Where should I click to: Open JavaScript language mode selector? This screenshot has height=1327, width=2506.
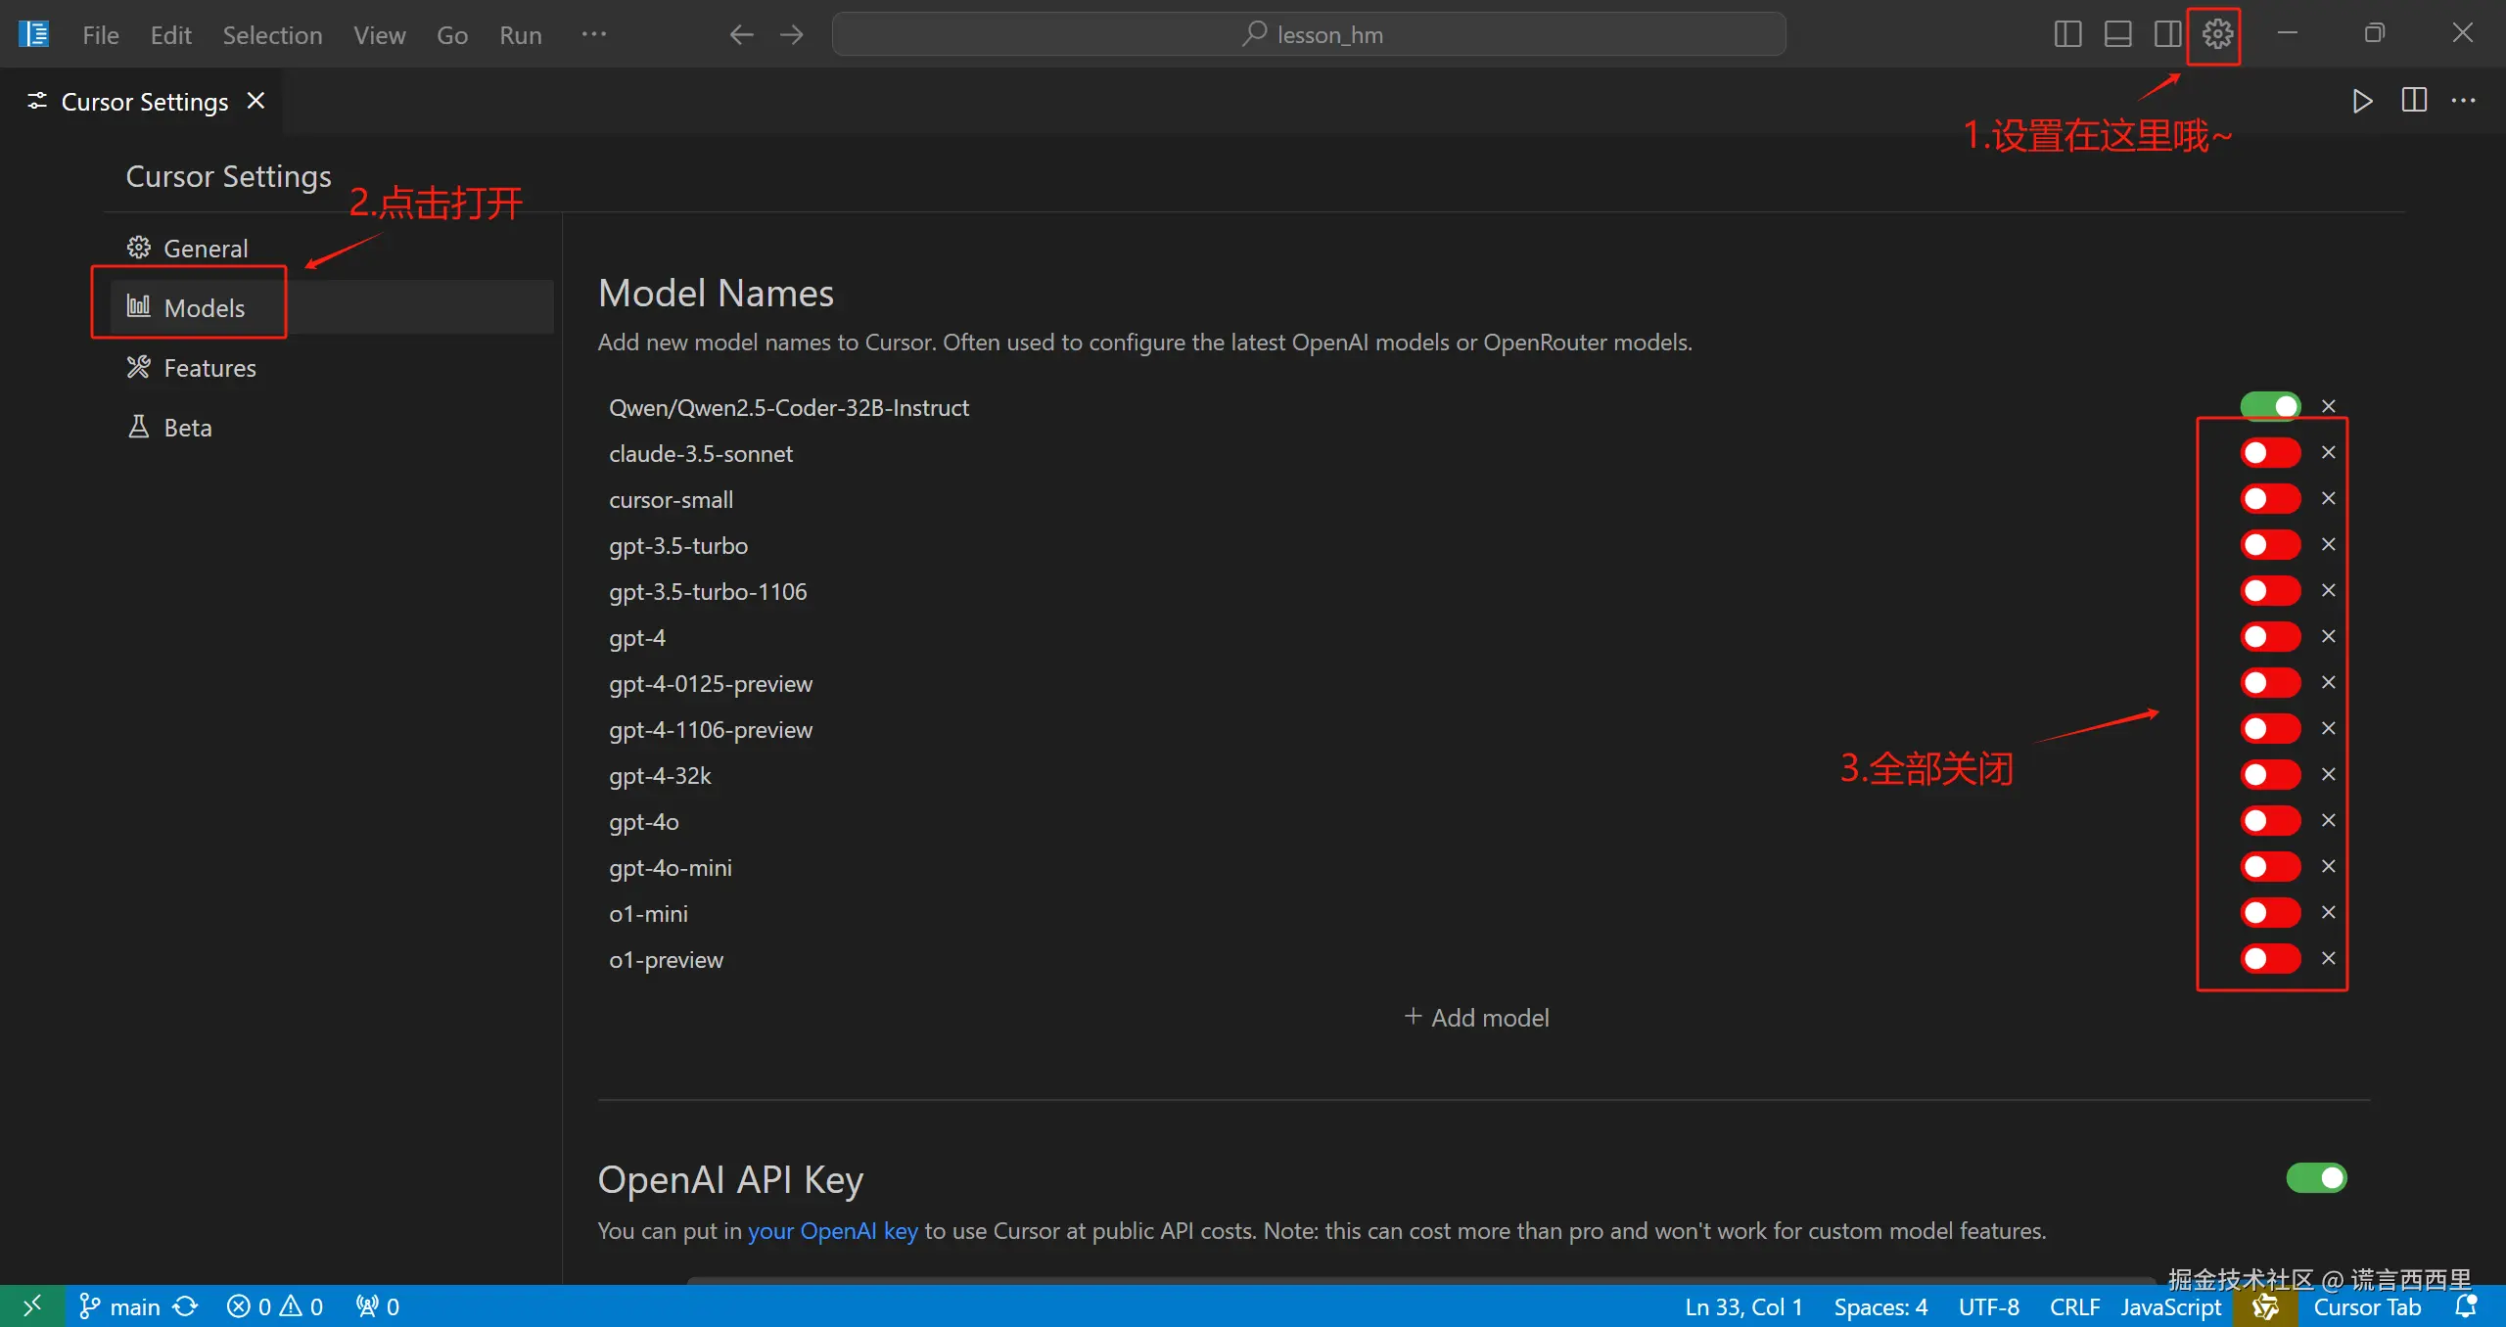[x=2170, y=1306]
